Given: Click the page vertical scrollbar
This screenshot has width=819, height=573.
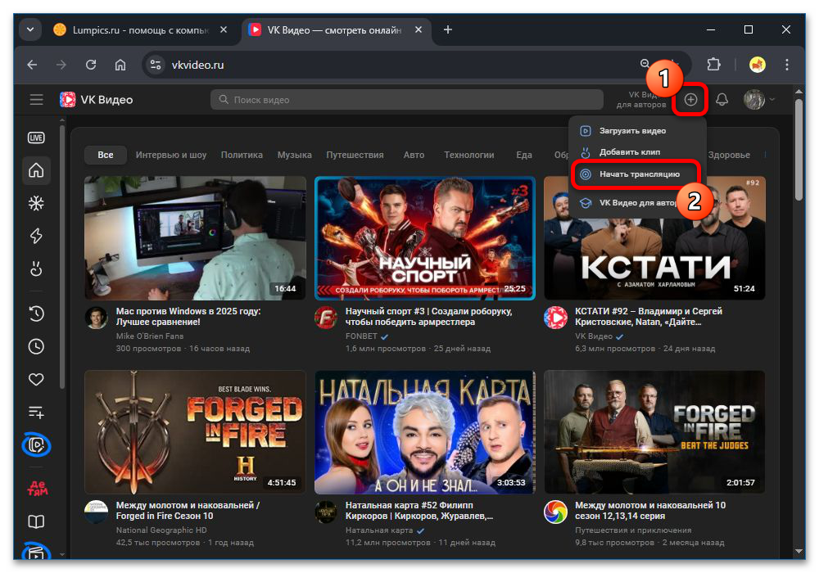Looking at the screenshot, I should click(x=799, y=149).
